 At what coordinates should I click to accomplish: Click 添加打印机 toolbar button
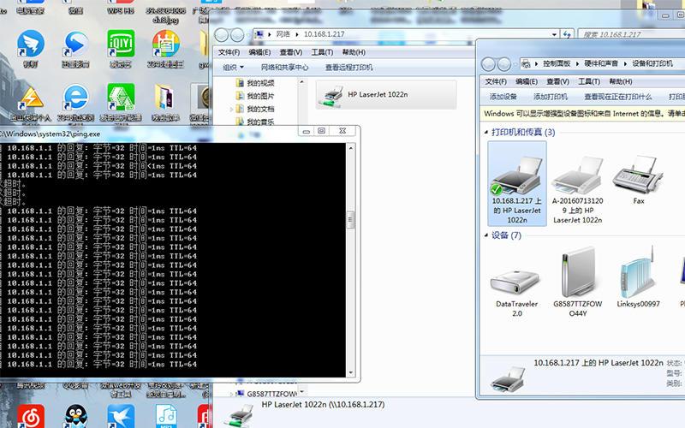(x=551, y=97)
